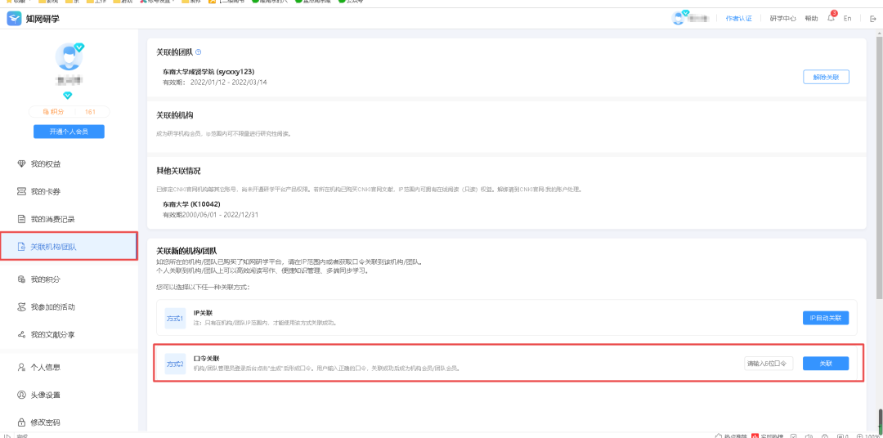This screenshot has width=883, height=438.
Task: Click the validity text 有效期2000/06/01 - 2022/12/31
Action: click(x=211, y=214)
